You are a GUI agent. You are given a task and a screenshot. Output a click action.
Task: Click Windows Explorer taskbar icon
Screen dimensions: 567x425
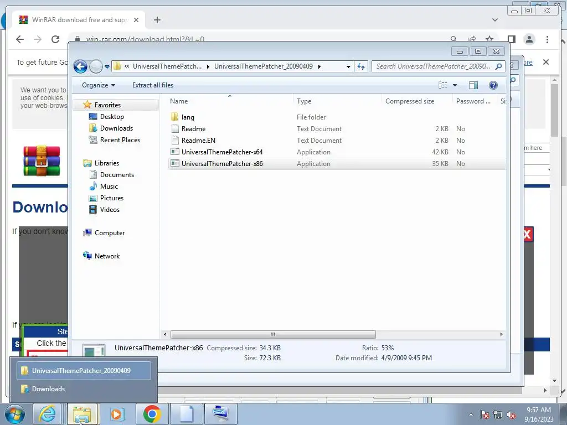pyautogui.click(x=82, y=414)
